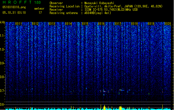Select the filename 0510310310.png
Viewport: 174px width, 110px height.
pyautogui.click(x=14, y=7)
